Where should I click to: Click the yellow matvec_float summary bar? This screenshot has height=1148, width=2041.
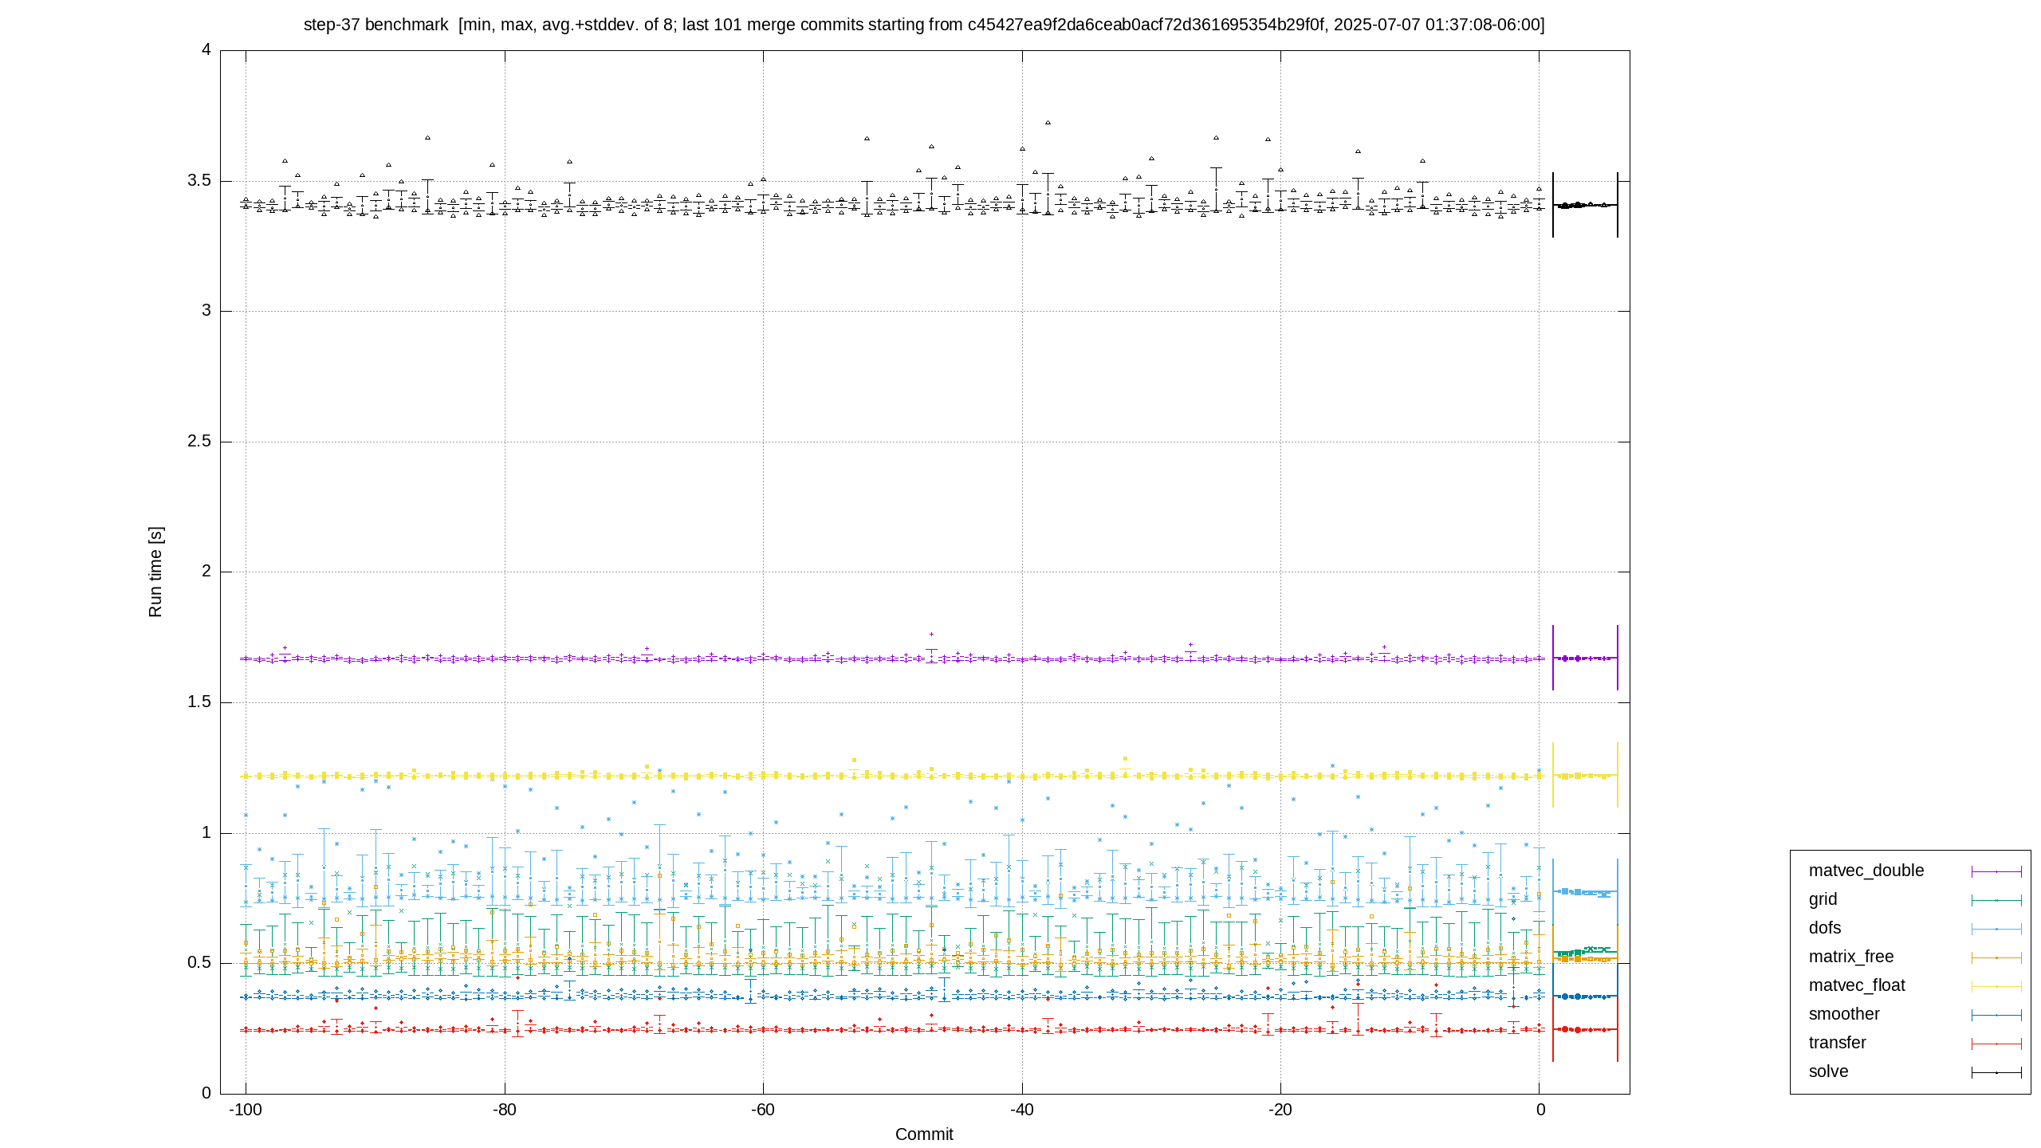[1585, 775]
